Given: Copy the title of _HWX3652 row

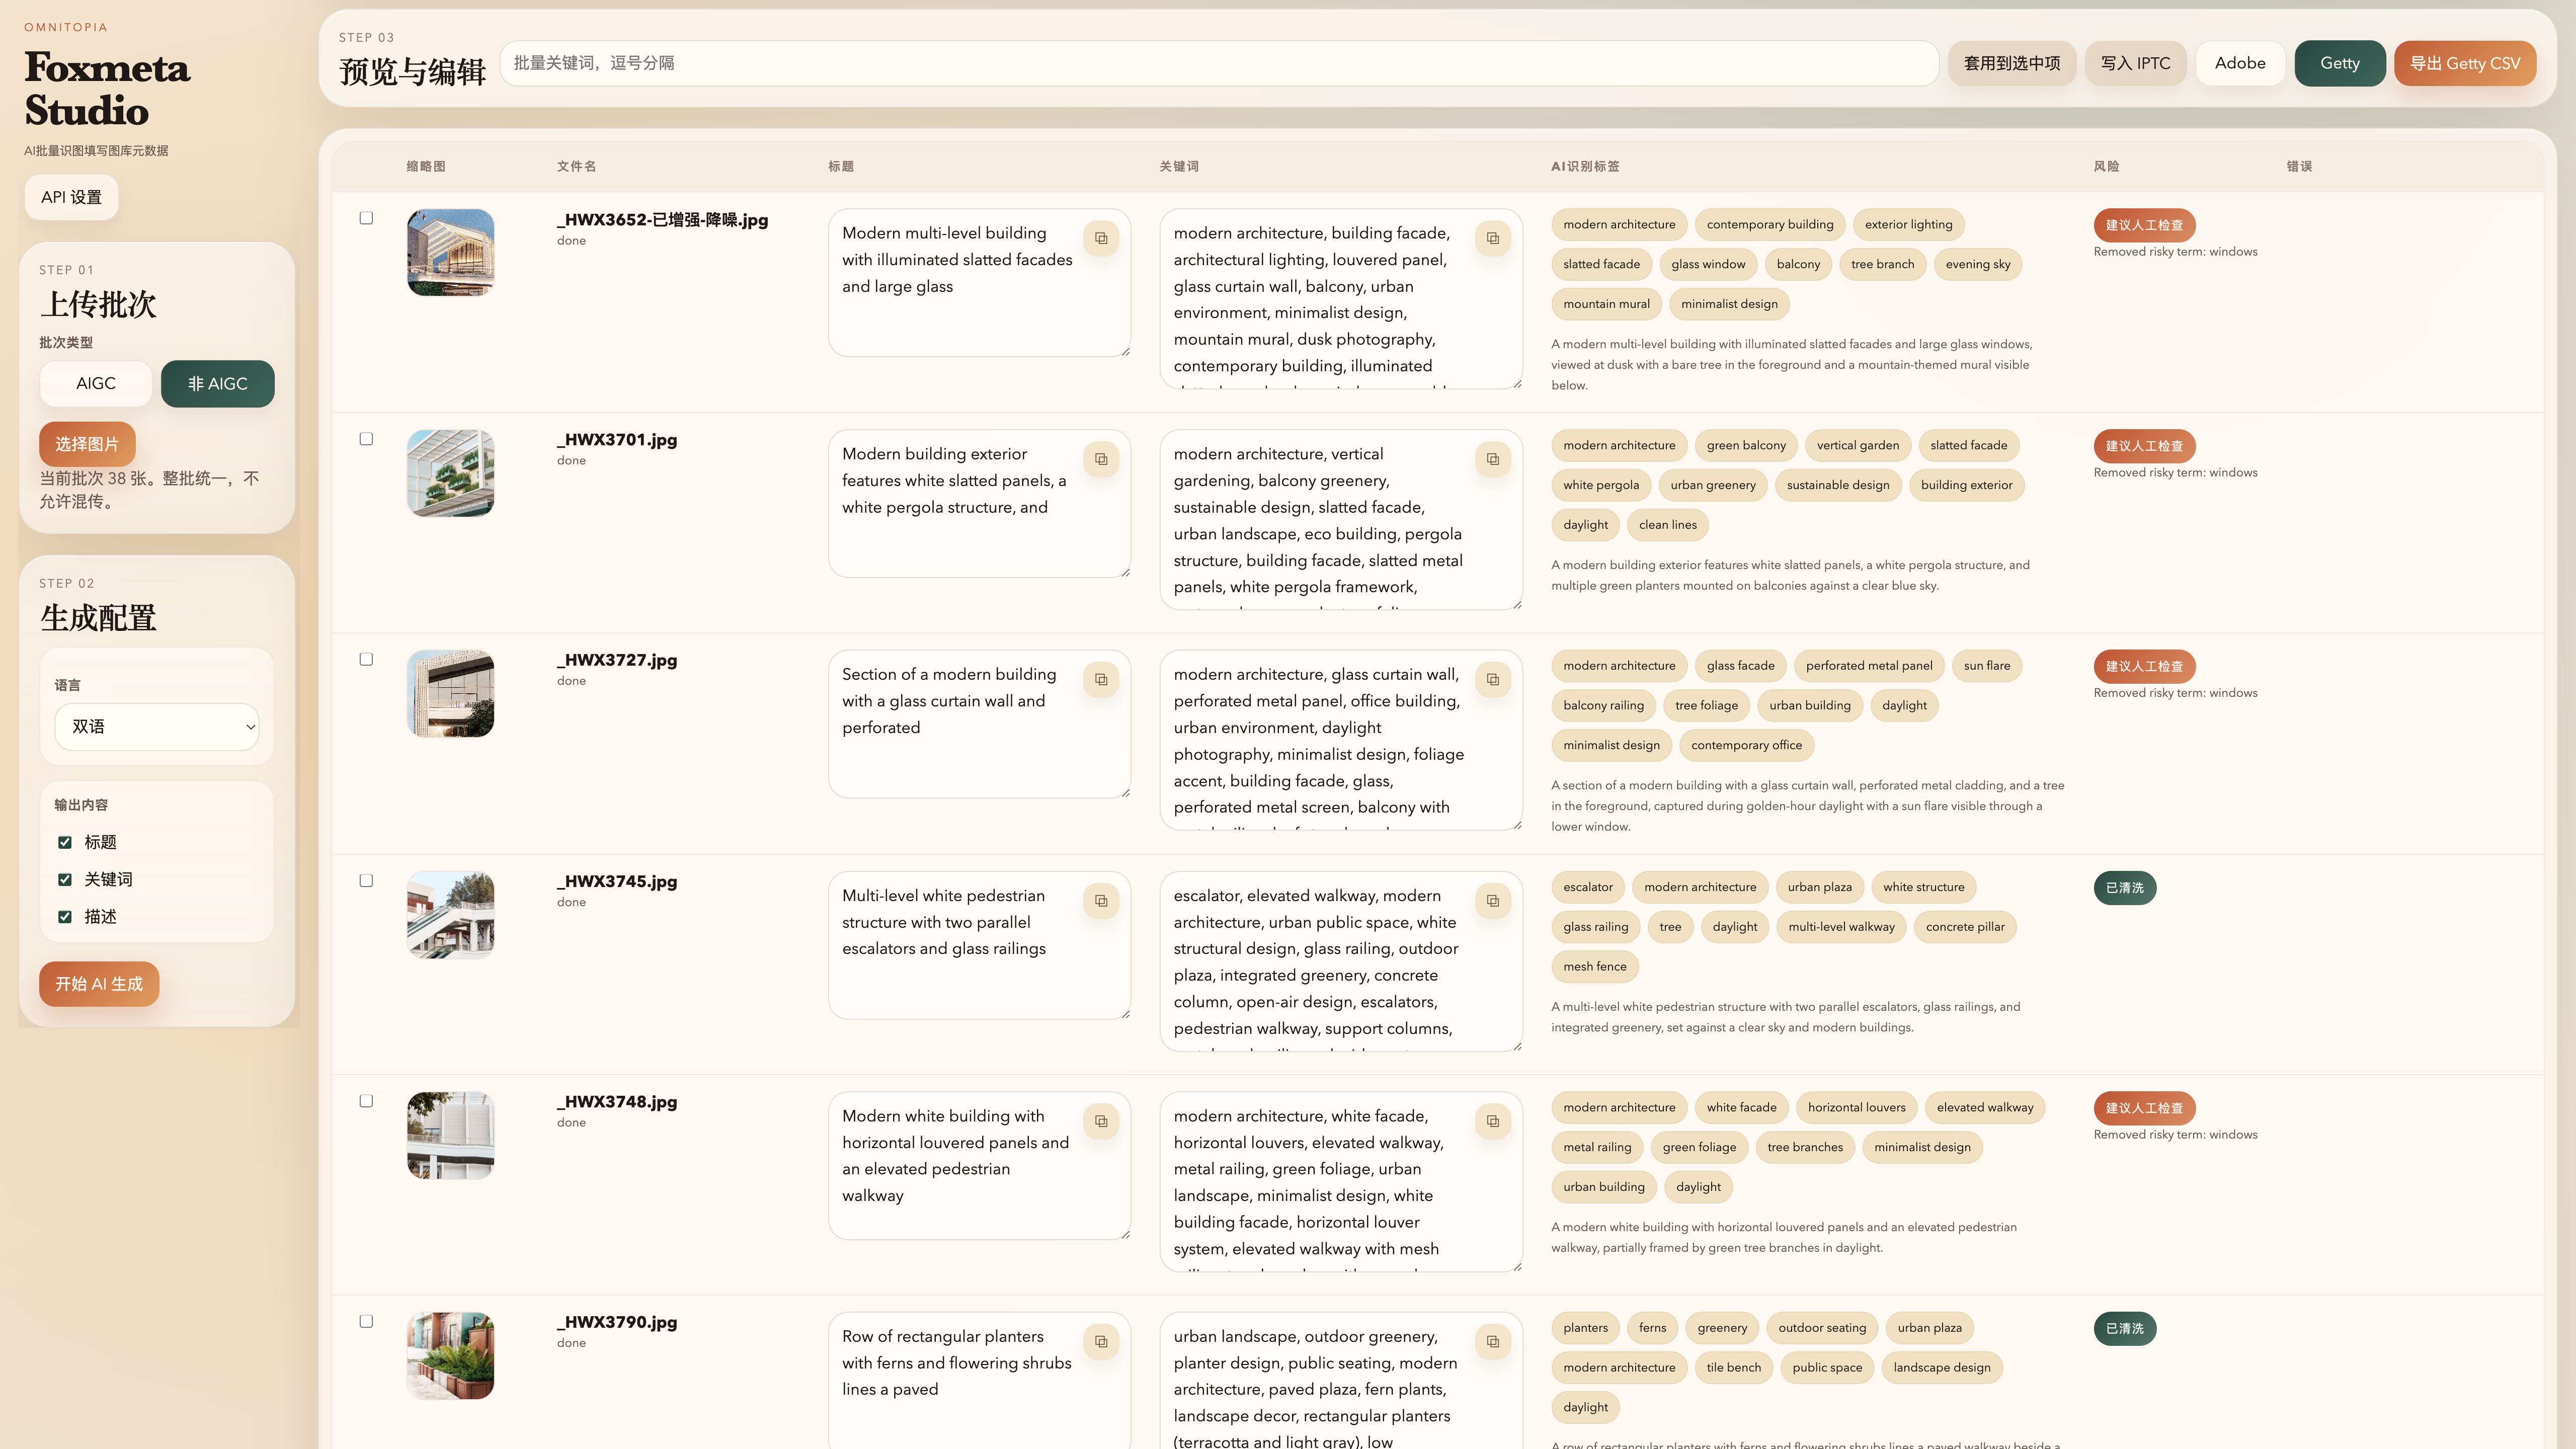Looking at the screenshot, I should coord(1101,238).
